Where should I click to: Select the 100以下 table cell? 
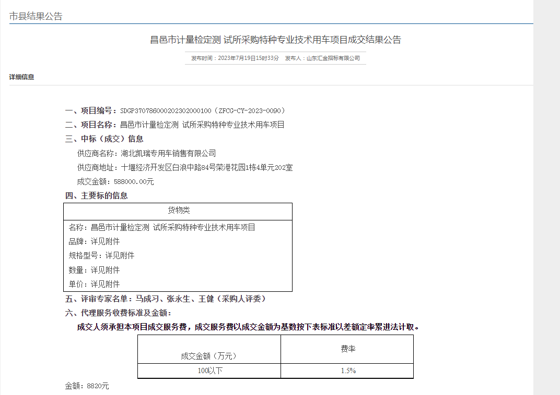[x=209, y=371]
